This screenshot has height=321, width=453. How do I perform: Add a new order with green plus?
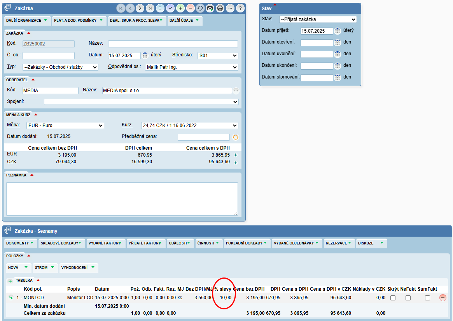click(x=180, y=8)
